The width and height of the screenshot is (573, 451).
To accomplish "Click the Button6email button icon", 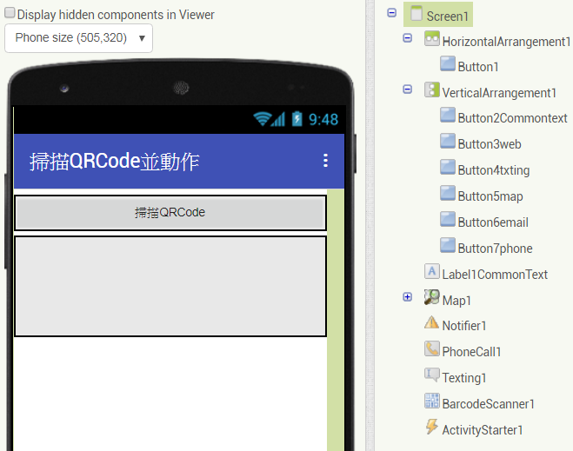I will click(448, 220).
